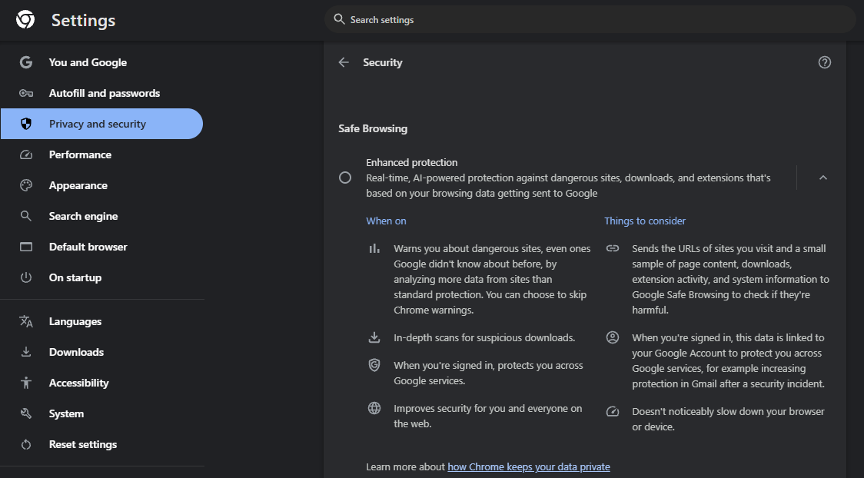Click the Accessibility person icon

(x=25, y=383)
